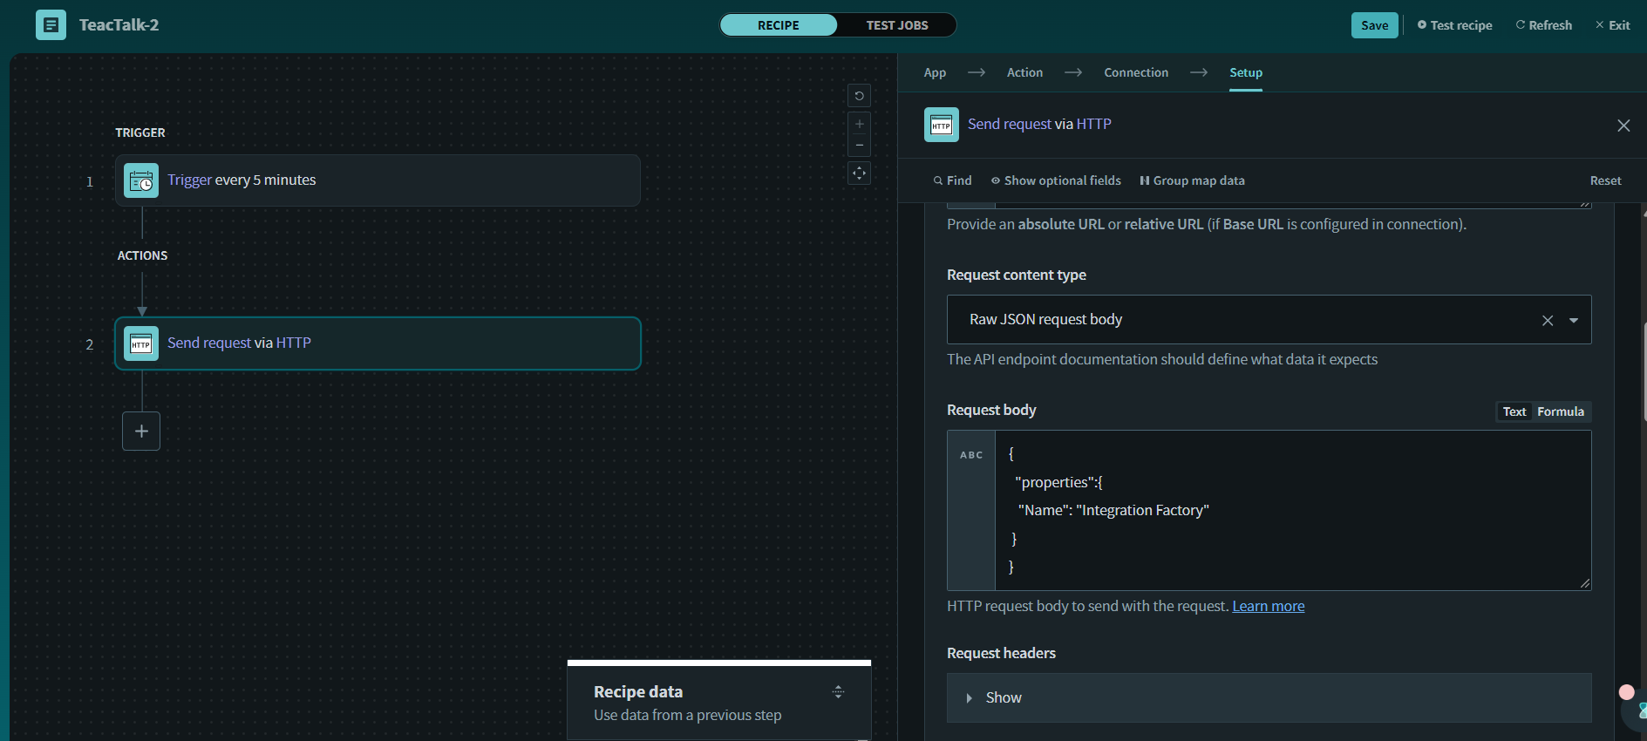
Task: Expand the Request headers Show section
Action: [x=1003, y=697]
